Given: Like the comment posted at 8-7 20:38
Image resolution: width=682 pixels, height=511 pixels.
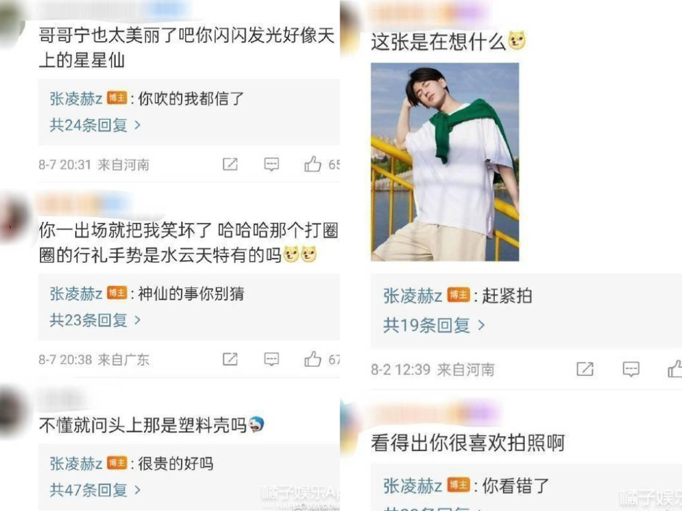Looking at the screenshot, I should (x=313, y=359).
